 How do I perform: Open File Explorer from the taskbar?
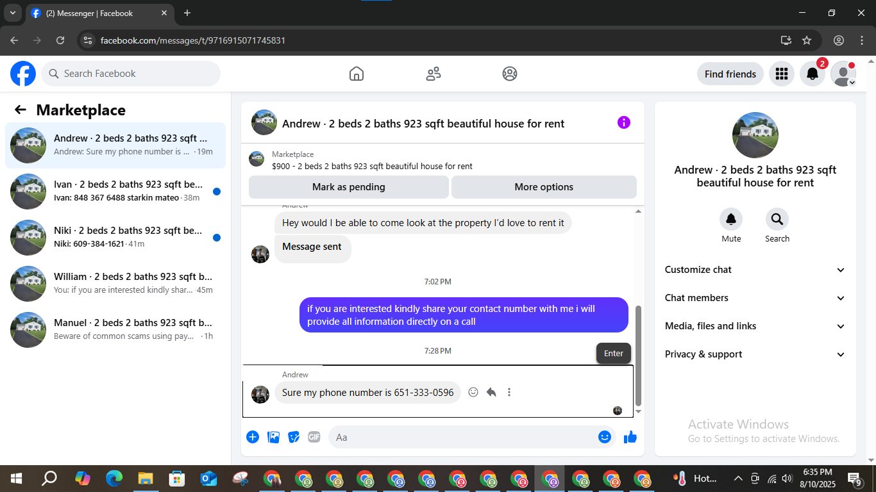point(146,479)
